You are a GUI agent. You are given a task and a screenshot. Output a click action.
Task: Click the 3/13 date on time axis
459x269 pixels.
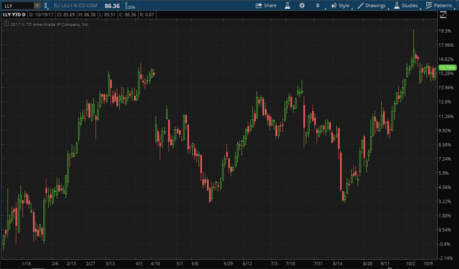[110, 264]
